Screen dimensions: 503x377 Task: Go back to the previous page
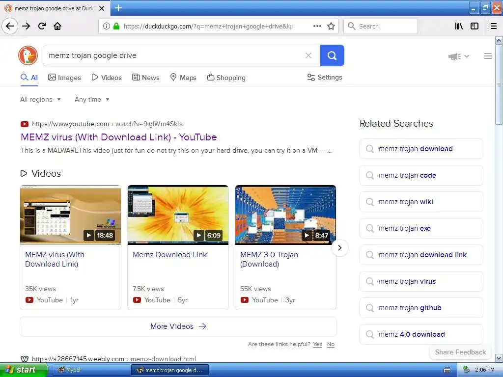[x=10, y=26]
